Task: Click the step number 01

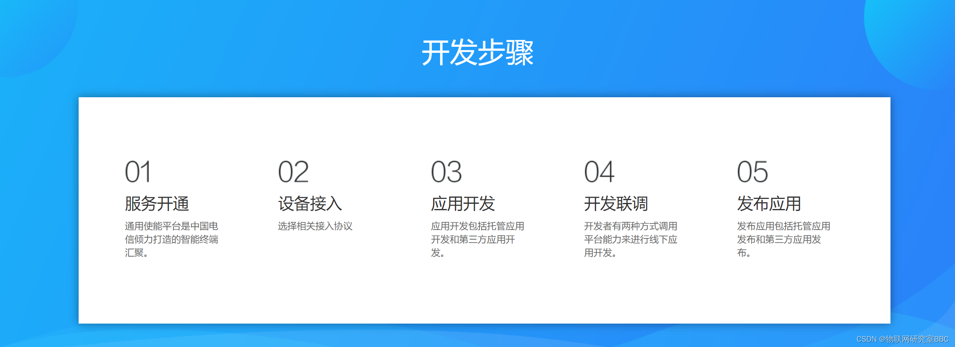Action: (x=138, y=172)
